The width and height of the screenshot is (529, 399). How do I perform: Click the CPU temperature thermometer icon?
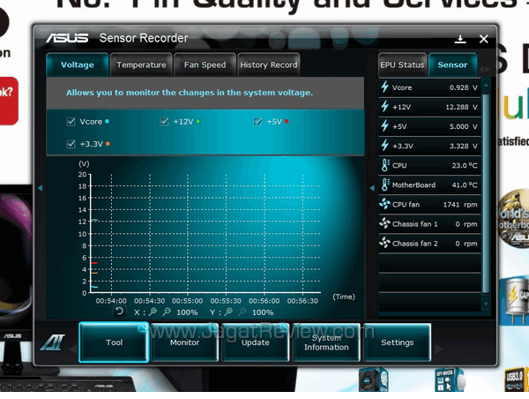click(384, 165)
